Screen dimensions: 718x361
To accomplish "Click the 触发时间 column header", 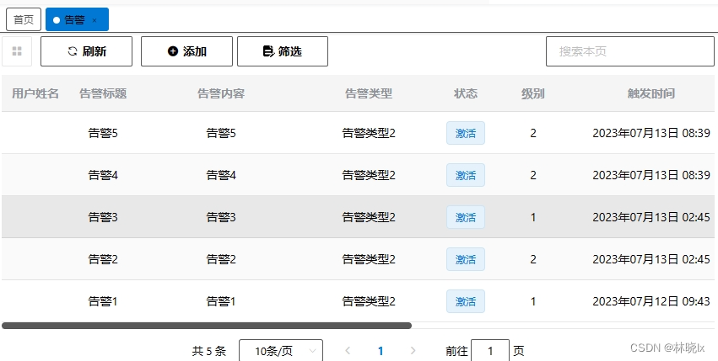I will (651, 93).
